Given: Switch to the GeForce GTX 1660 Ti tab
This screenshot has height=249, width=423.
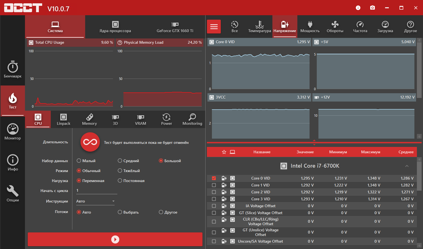Looking at the screenshot, I should [175, 27].
